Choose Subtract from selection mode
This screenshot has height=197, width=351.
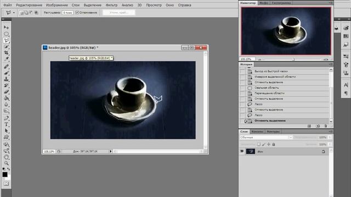click(31, 13)
